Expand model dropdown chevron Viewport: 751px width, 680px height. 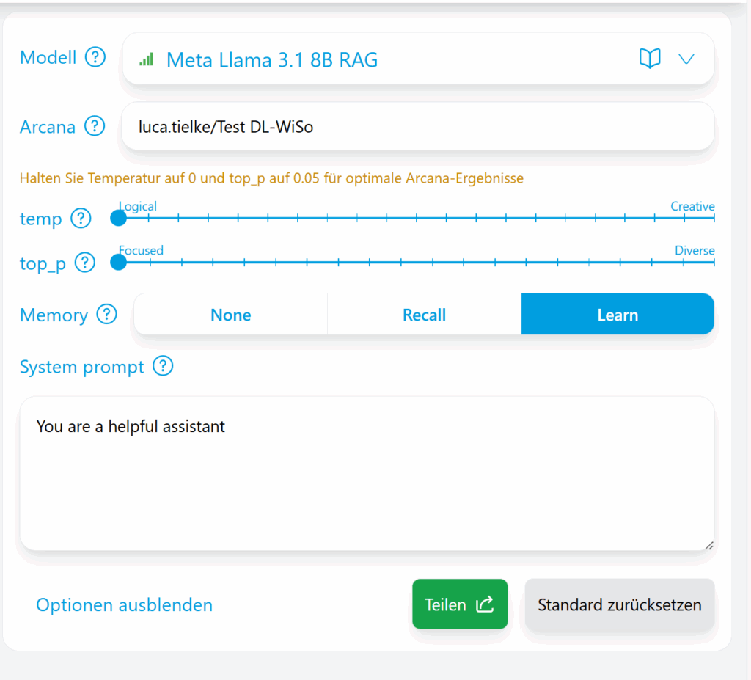pyautogui.click(x=686, y=59)
